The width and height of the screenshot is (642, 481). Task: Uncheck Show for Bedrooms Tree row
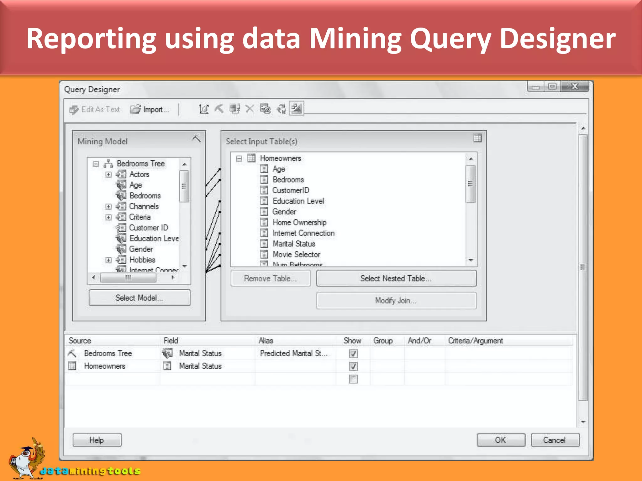[x=353, y=354]
